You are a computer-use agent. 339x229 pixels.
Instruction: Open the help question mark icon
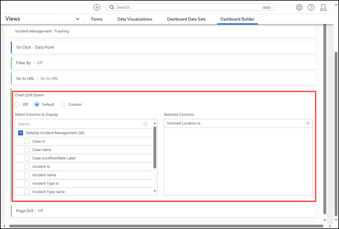(x=311, y=7)
